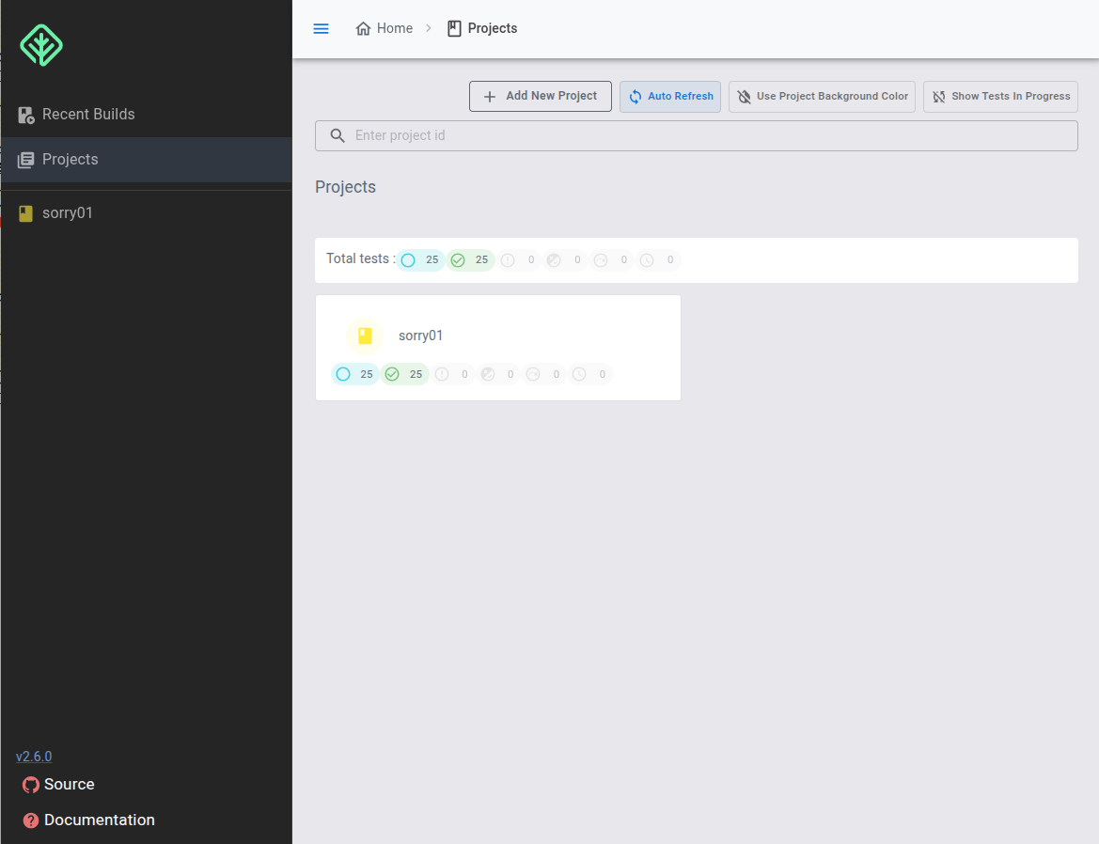The height and width of the screenshot is (844, 1099).
Task: Click sorry01 card pending clock chip
Action: click(x=589, y=374)
